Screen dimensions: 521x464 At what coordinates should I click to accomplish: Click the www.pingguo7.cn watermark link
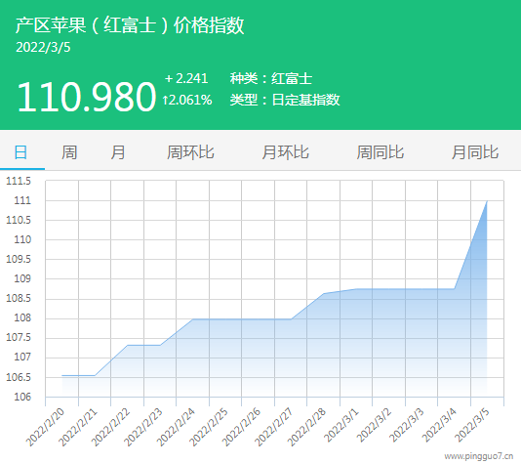[x=479, y=456]
